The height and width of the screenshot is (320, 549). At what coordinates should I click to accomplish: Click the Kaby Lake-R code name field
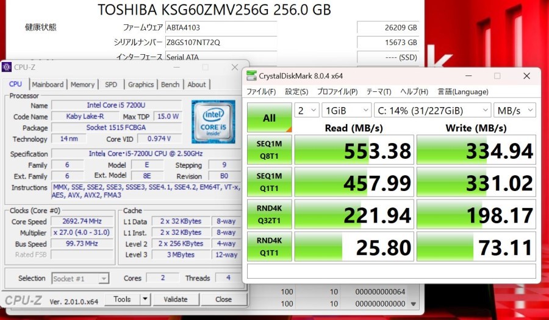85,116
